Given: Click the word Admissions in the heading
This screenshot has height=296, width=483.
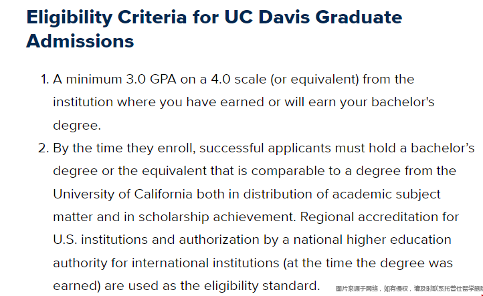Looking at the screenshot, I should point(80,41).
